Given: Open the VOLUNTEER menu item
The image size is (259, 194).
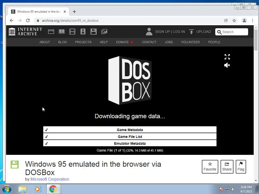Looking at the screenshot, I should click(190, 42).
